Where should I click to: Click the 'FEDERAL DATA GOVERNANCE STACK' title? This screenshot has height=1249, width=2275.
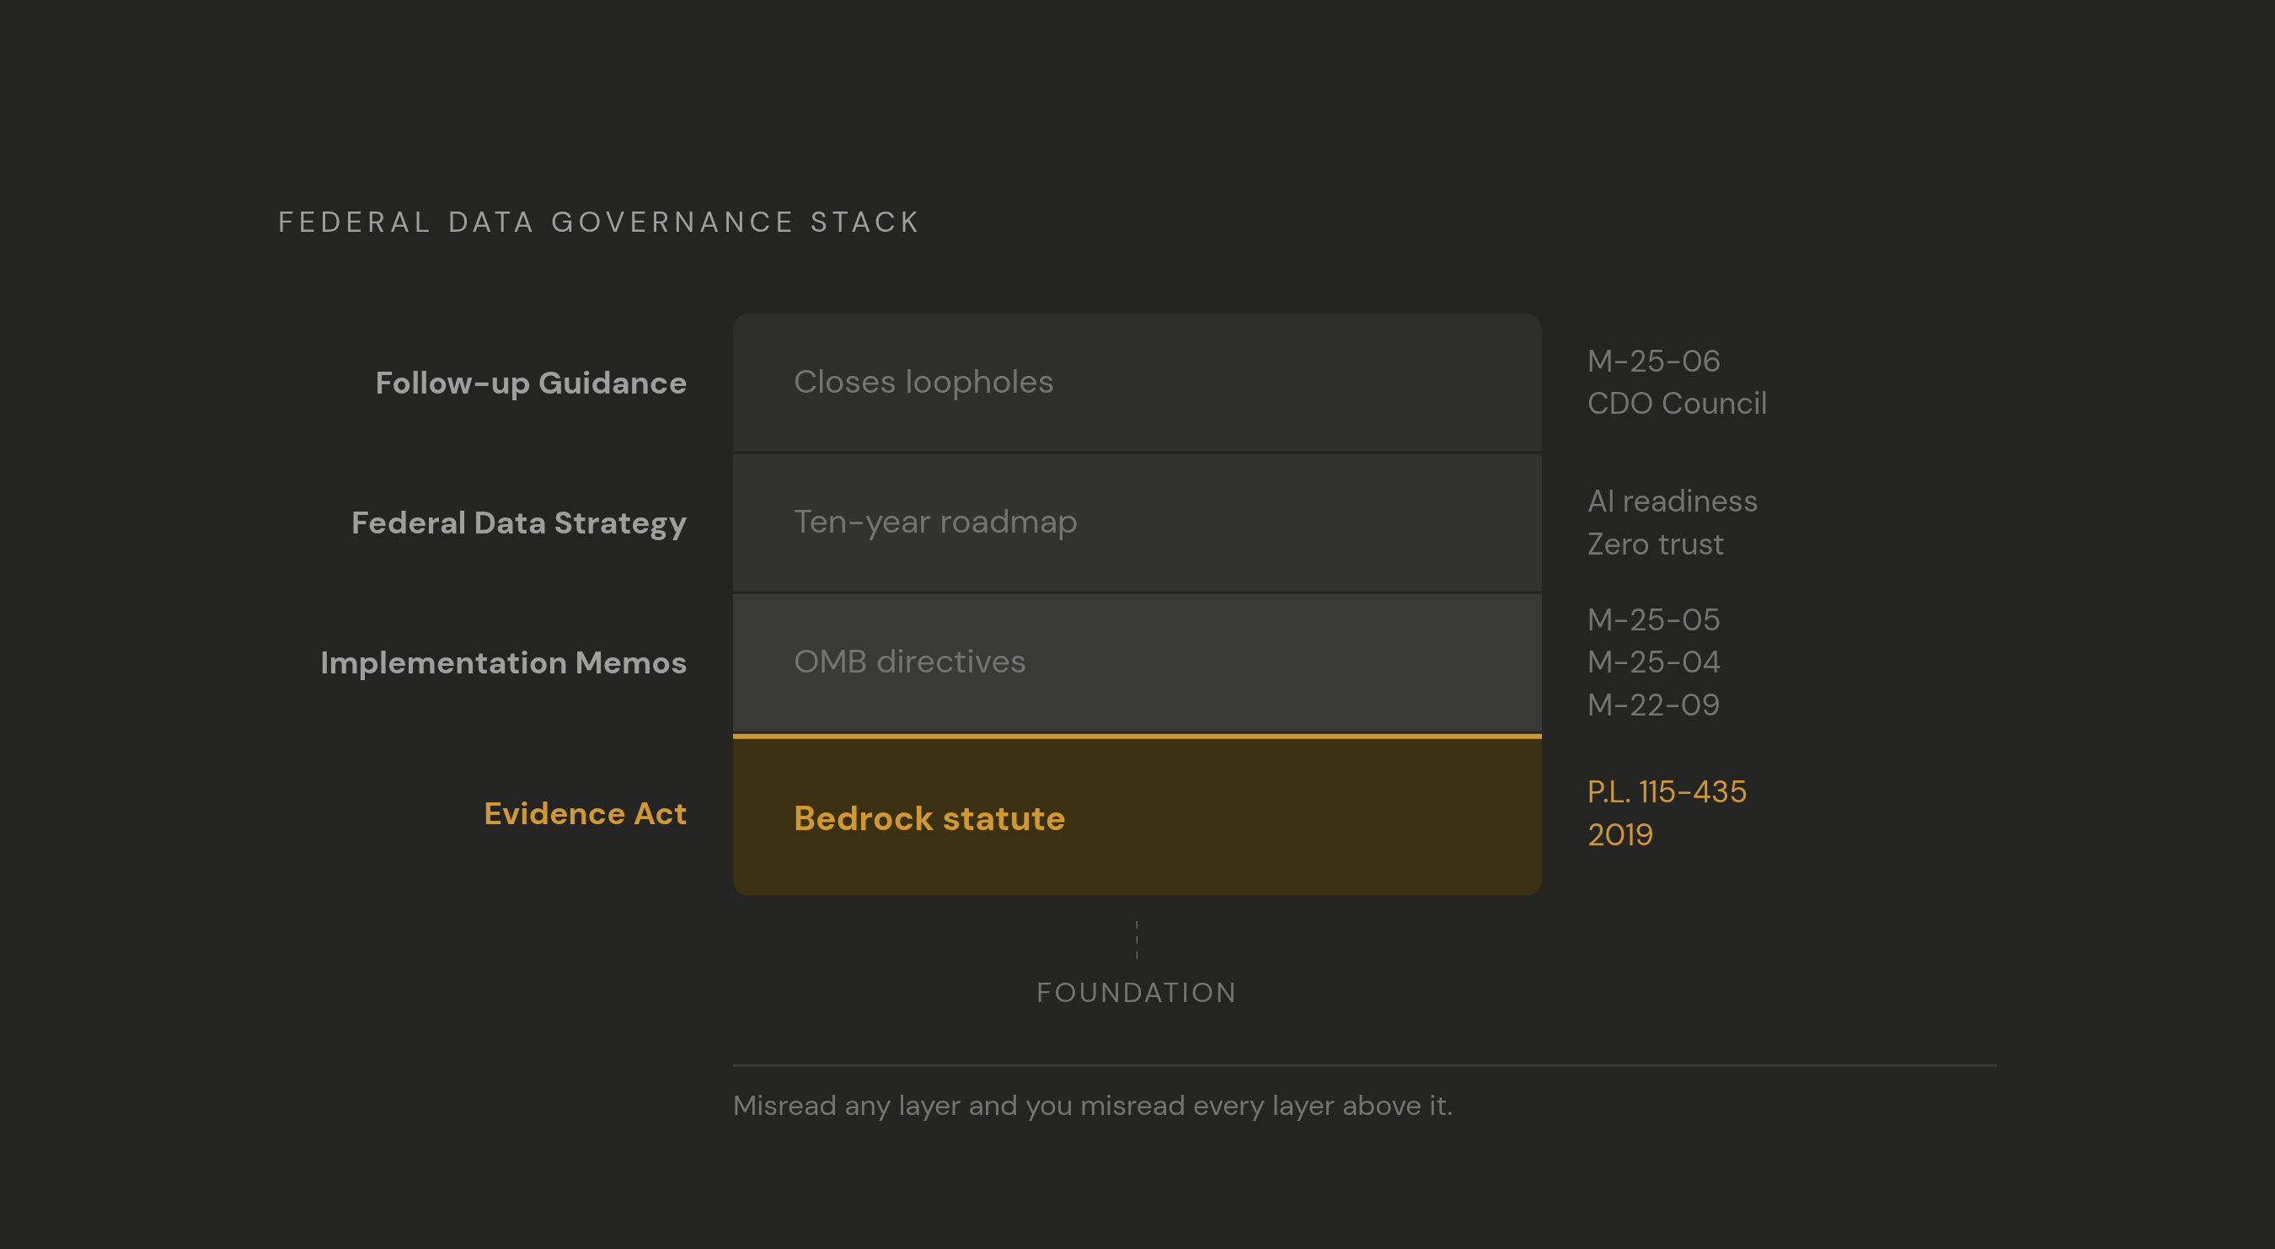pyautogui.click(x=599, y=222)
